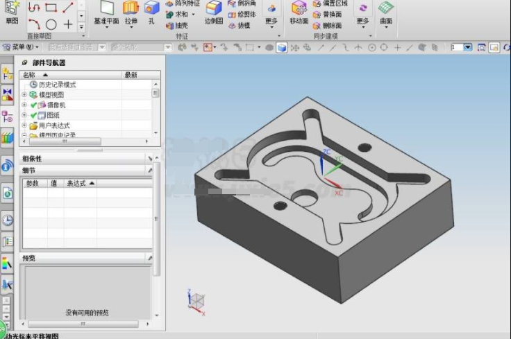
Task: Select 历史记录模式 in part navigator
Action: 58,85
